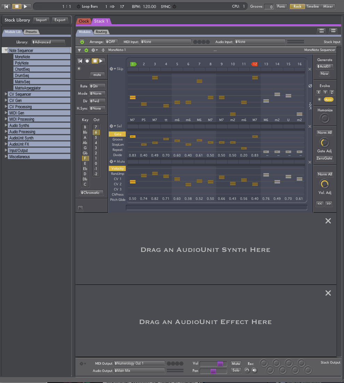
Task: Open the Audio Input dropdown
Action: pyautogui.click(x=260, y=42)
